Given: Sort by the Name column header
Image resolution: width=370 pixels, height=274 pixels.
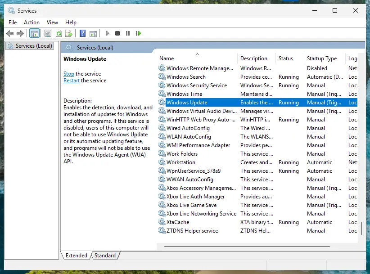Looking at the screenshot, I should coord(197,58).
